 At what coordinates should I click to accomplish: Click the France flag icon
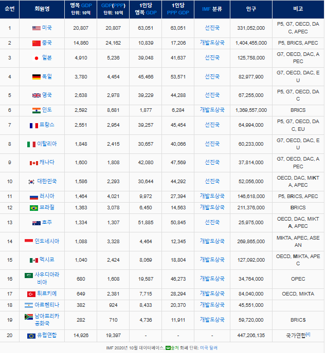(34, 125)
